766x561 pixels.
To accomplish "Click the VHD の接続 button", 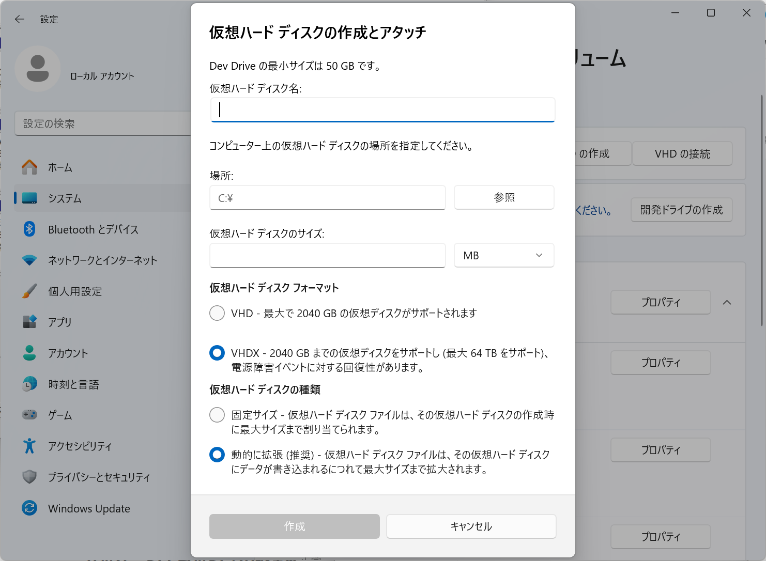I will (x=682, y=153).
